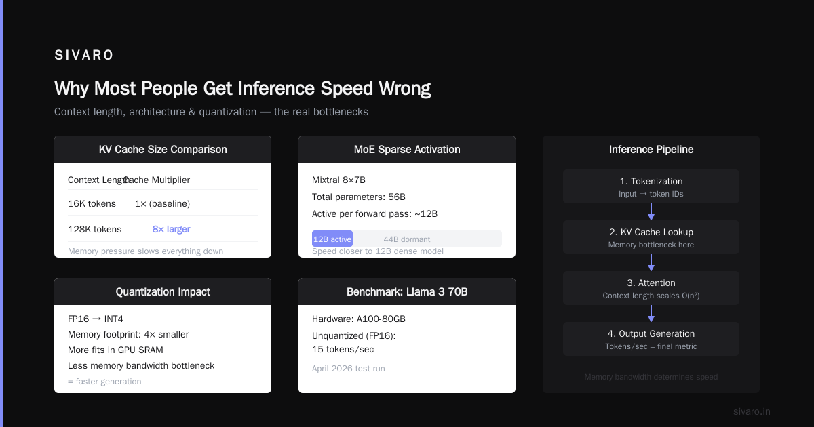Viewport: 814px width, 427px height.
Task: Click the 'Quantization Impact' card header
Action: (x=163, y=291)
